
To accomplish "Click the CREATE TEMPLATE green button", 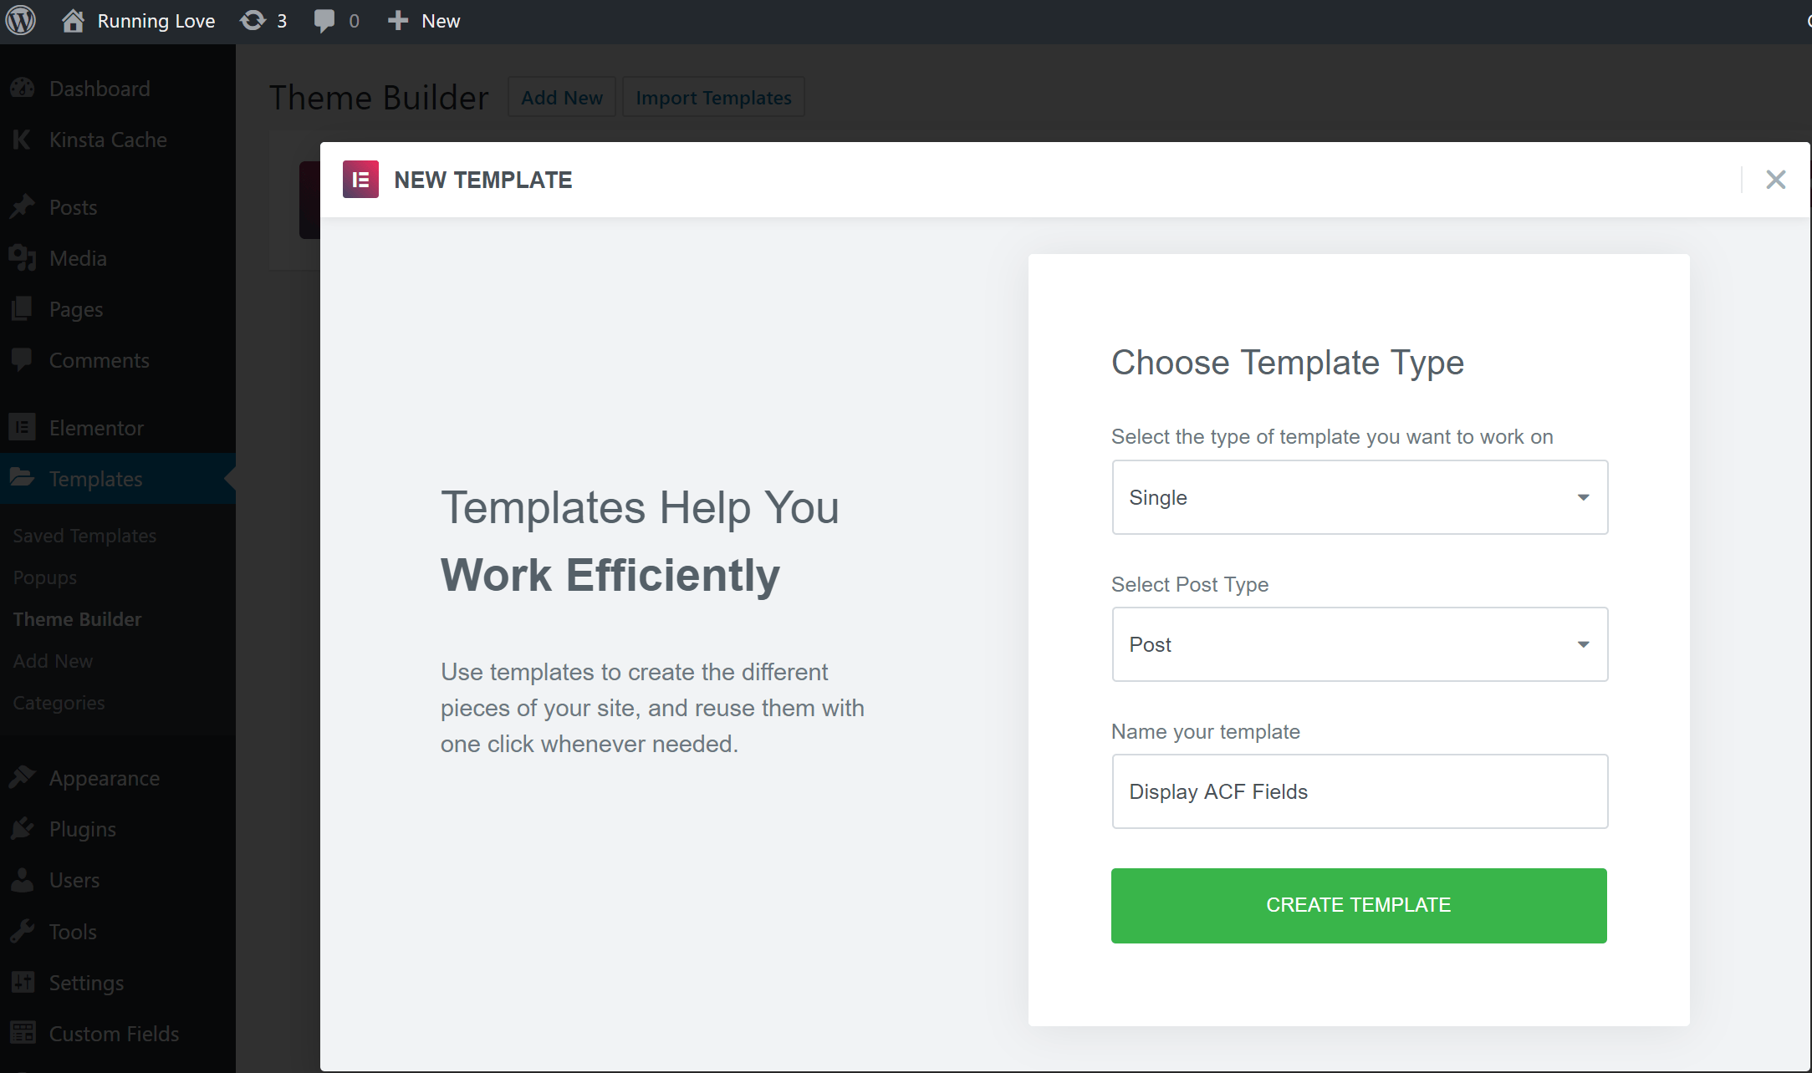I will [x=1358, y=904].
